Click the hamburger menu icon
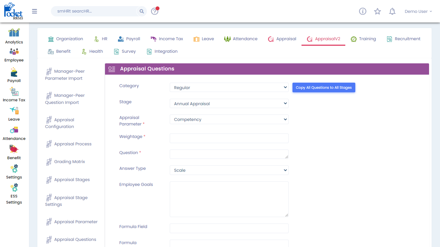Screen dimensions: 440x247 click(x=34, y=11)
